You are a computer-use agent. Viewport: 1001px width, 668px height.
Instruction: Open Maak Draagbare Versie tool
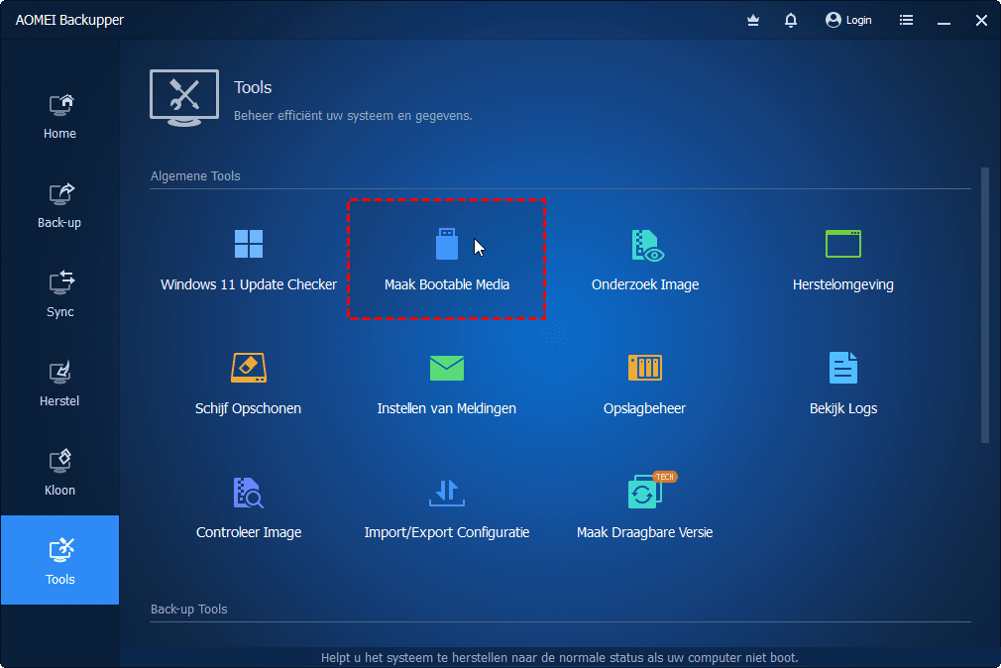coord(645,507)
